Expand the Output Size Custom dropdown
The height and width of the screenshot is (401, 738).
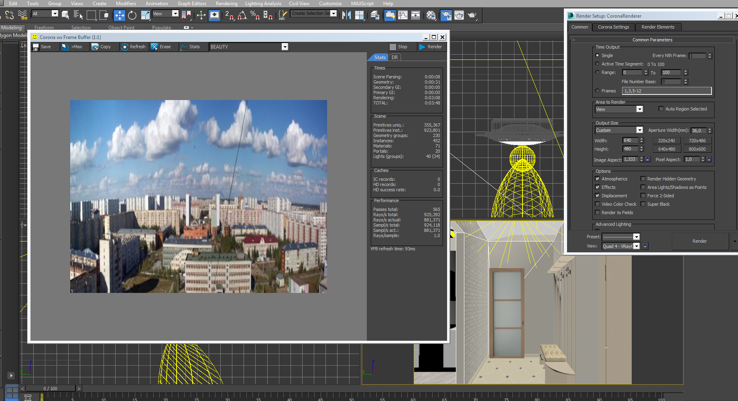[x=639, y=130]
